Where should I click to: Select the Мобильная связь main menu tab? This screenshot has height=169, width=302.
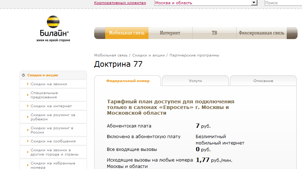coord(127,33)
